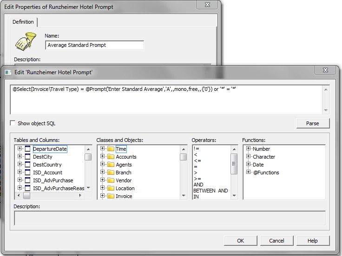Click into the @Select expression text area
The height and width of the screenshot is (256, 342).
pyautogui.click(x=166, y=100)
